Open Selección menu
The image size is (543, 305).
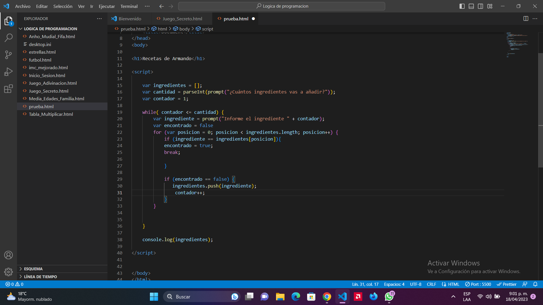tap(63, 6)
